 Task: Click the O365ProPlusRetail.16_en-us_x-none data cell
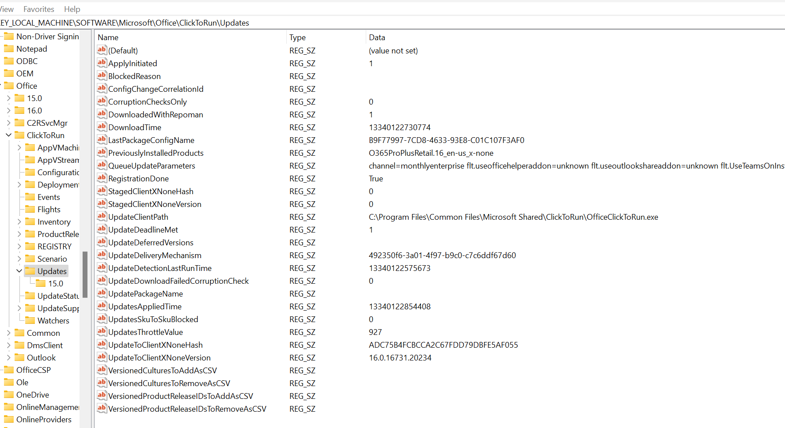tap(431, 153)
